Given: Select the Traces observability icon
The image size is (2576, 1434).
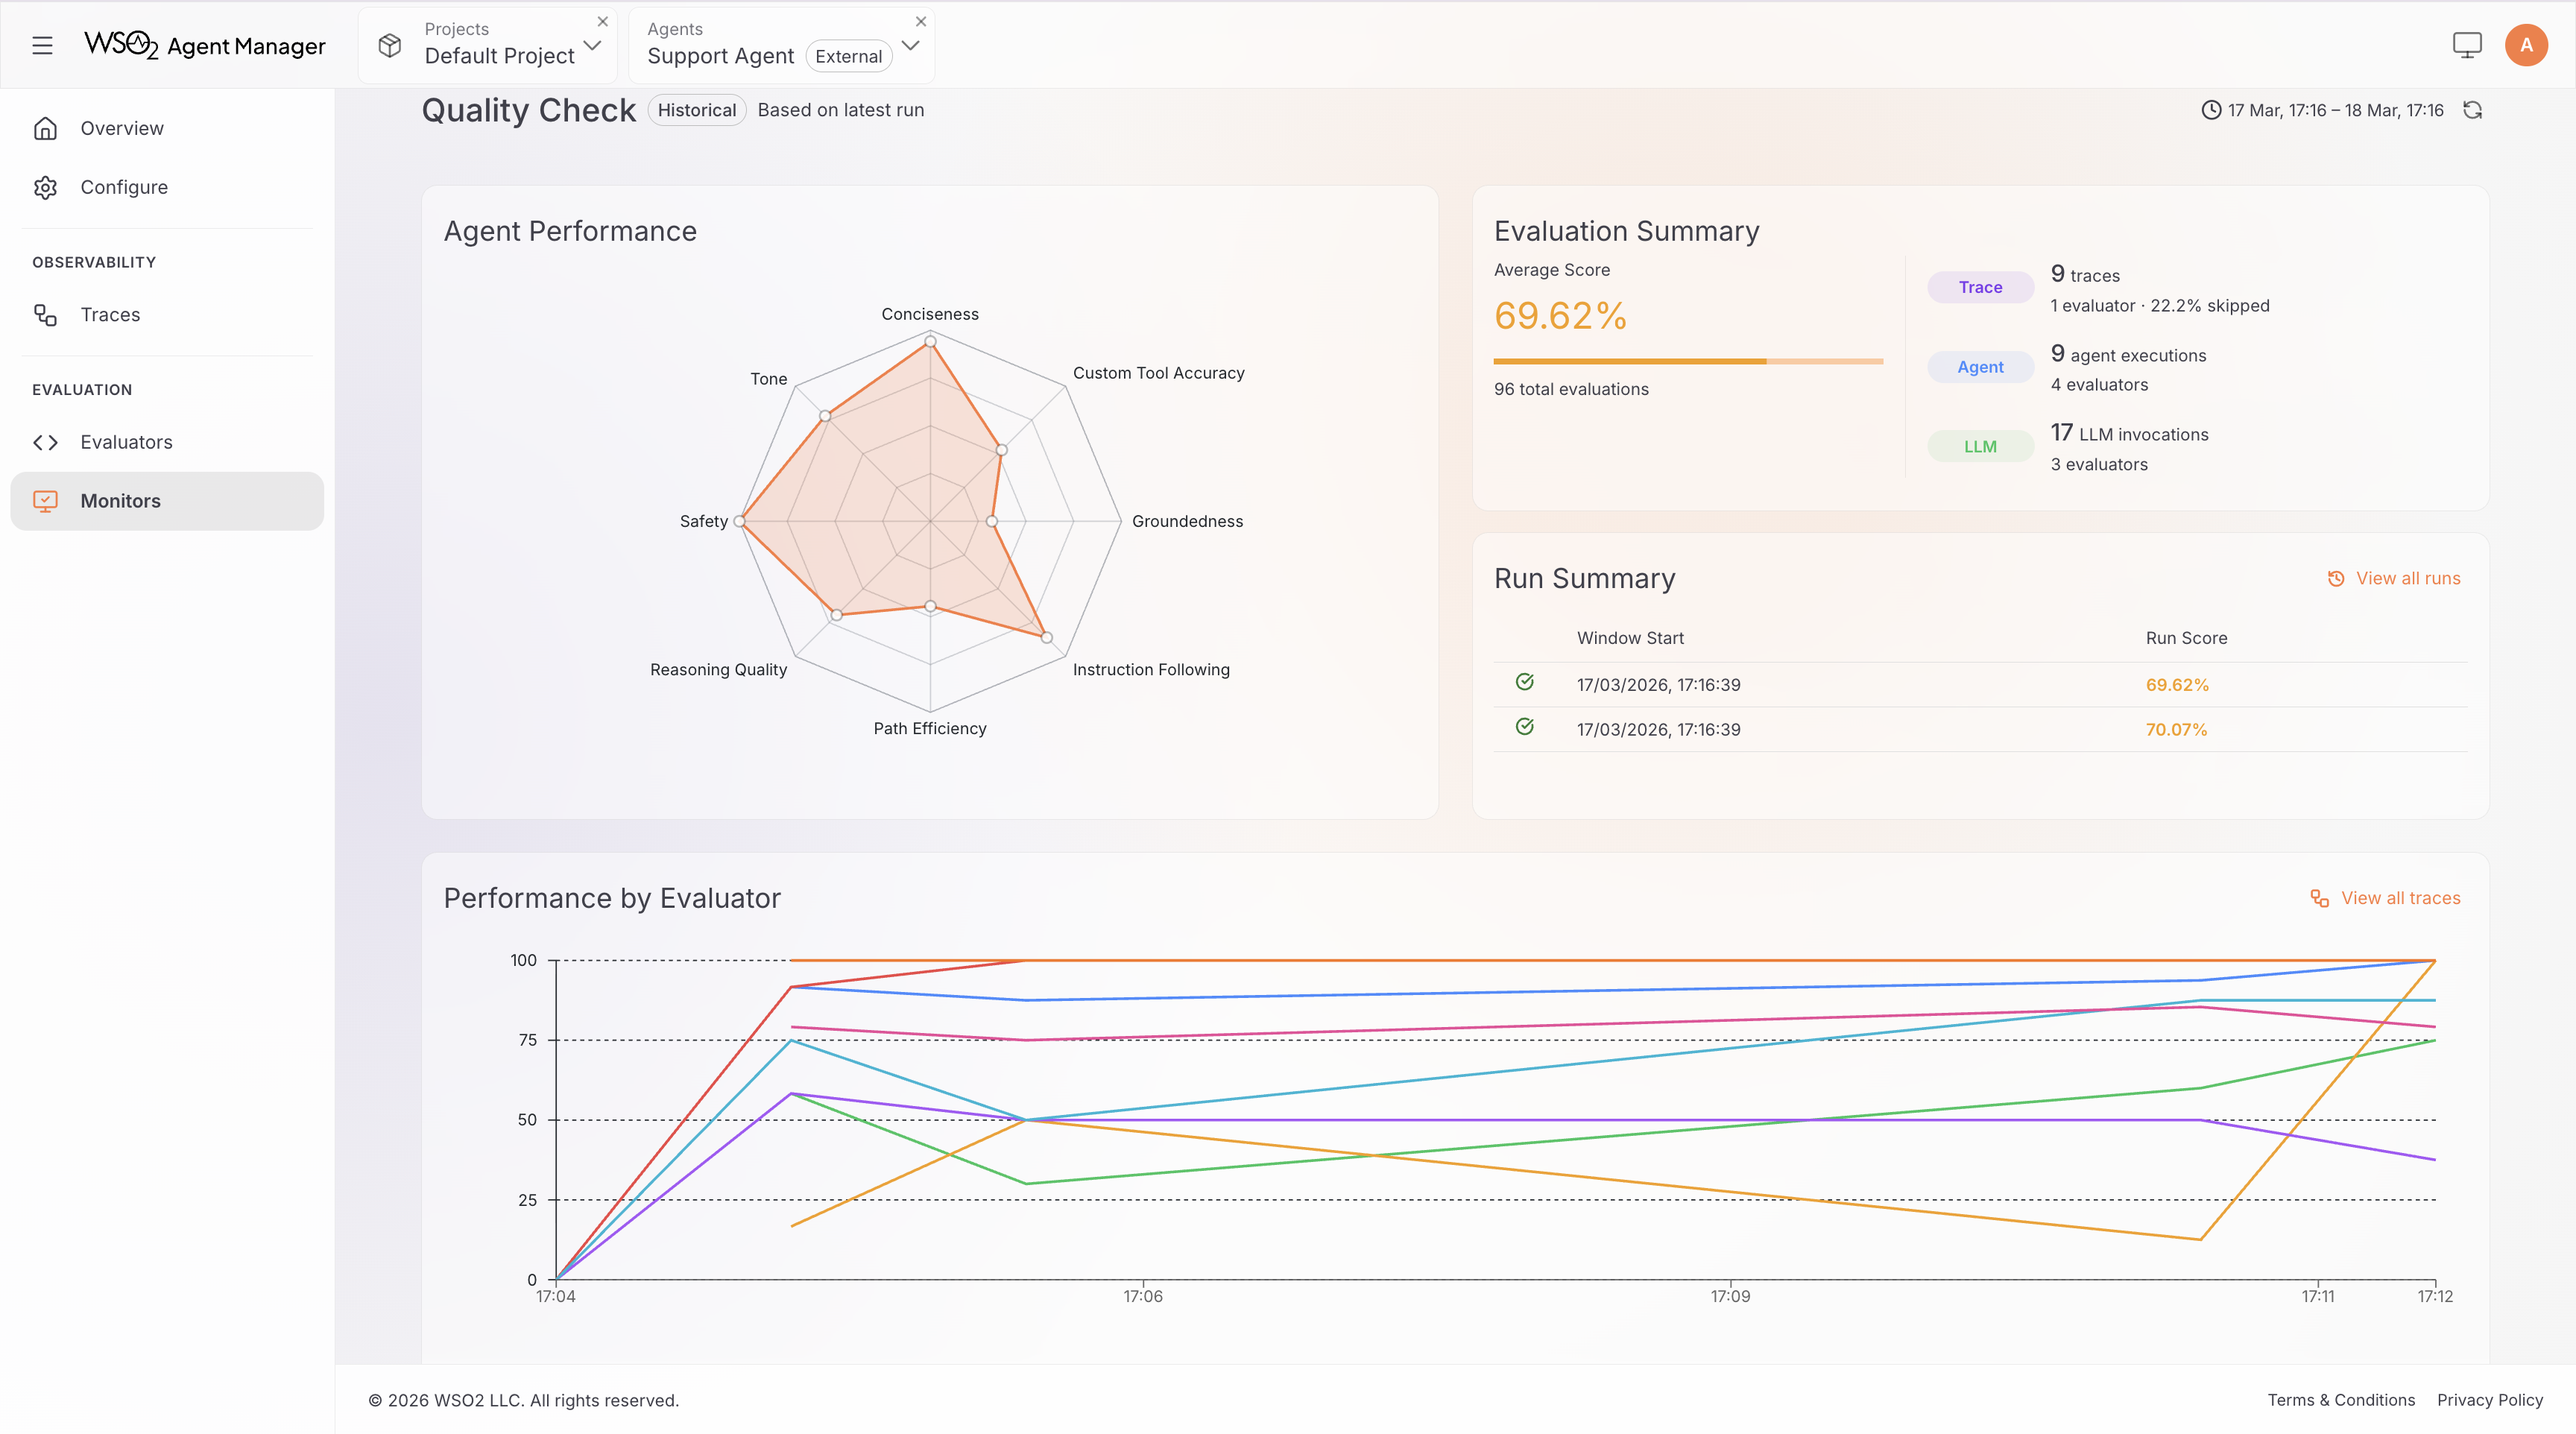Looking at the screenshot, I should 46,314.
